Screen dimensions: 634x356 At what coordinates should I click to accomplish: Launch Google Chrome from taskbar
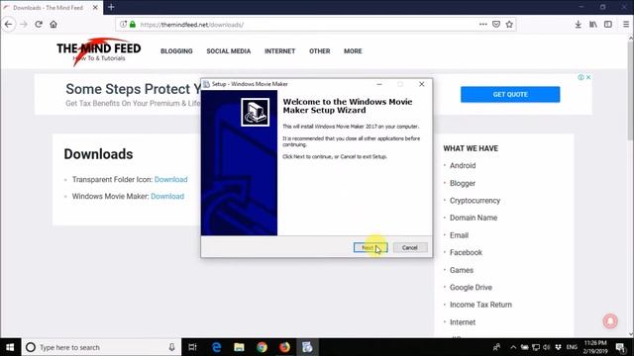tap(262, 347)
